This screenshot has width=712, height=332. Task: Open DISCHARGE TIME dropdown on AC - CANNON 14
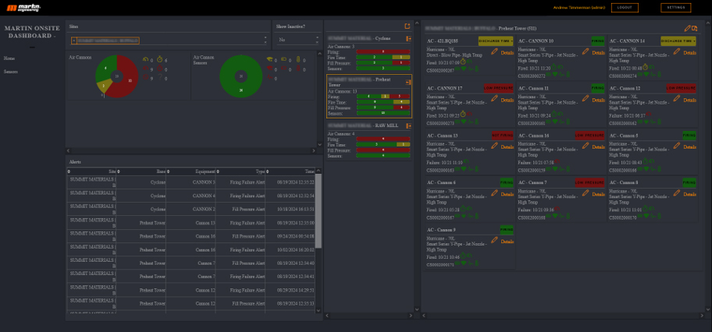click(x=678, y=41)
